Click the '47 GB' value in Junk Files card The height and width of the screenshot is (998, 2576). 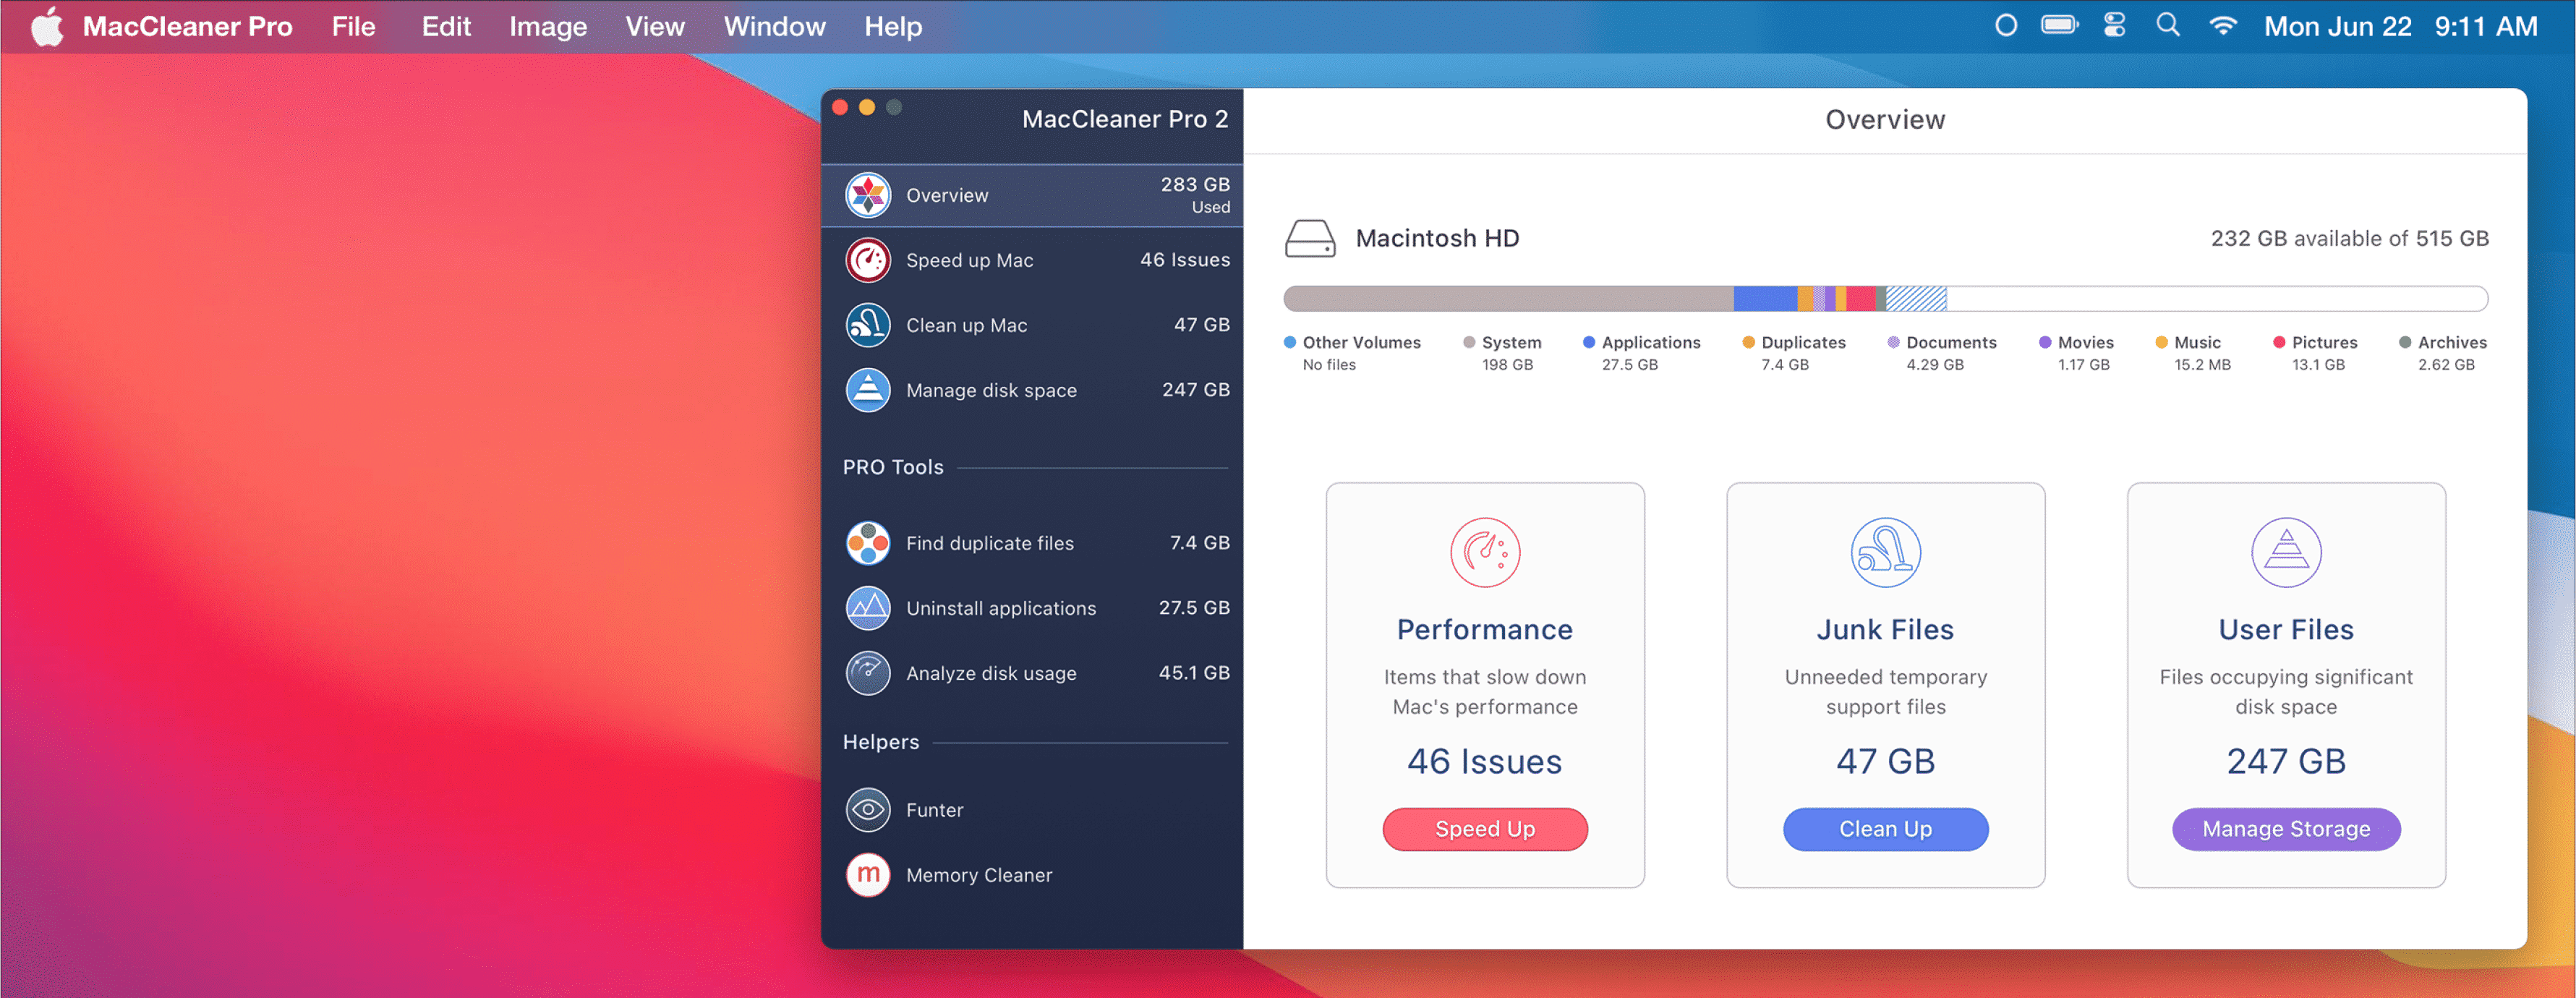pos(1885,762)
